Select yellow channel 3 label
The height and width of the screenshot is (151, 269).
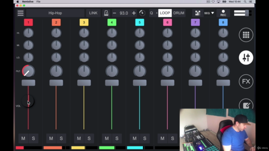(x=84, y=22)
